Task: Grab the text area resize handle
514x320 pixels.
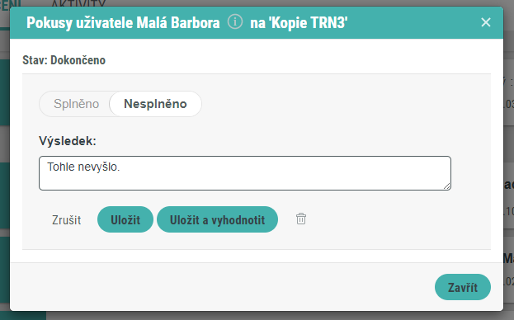Action: tap(447, 186)
